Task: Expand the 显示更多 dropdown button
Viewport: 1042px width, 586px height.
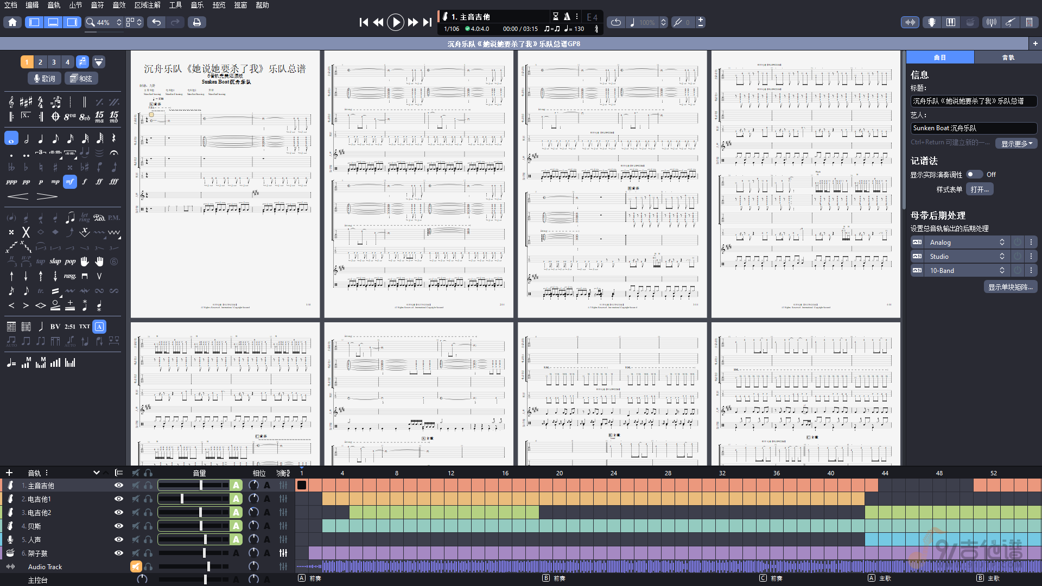Action: coord(1016,144)
